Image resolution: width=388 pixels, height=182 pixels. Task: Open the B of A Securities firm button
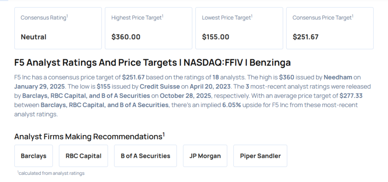pyautogui.click(x=145, y=156)
